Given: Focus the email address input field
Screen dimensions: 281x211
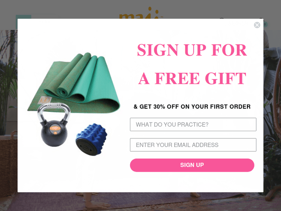Looking at the screenshot, I should click(193, 145).
